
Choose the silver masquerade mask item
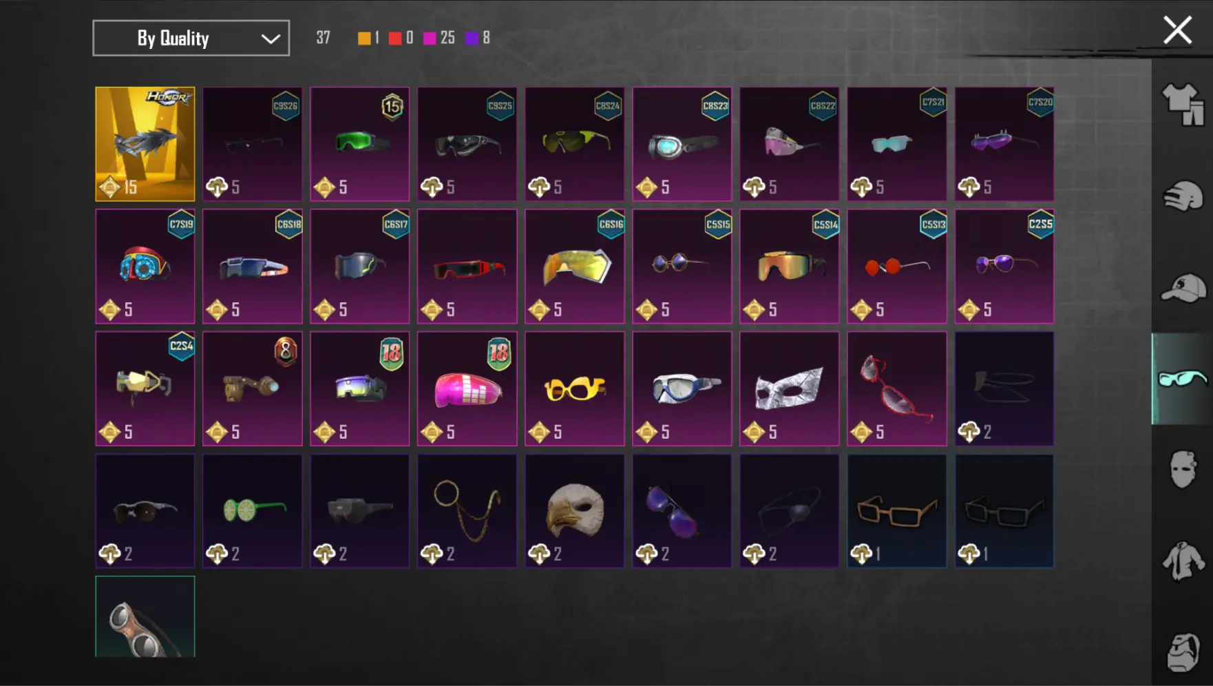pyautogui.click(x=790, y=388)
